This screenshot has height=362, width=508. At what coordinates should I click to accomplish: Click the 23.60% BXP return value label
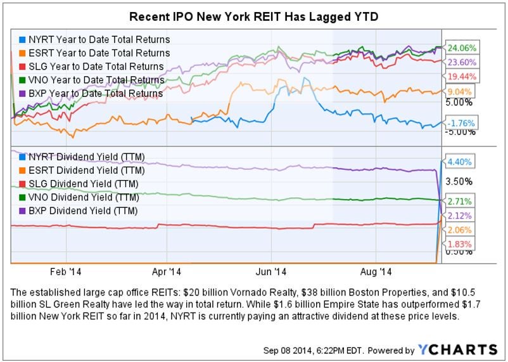462,62
